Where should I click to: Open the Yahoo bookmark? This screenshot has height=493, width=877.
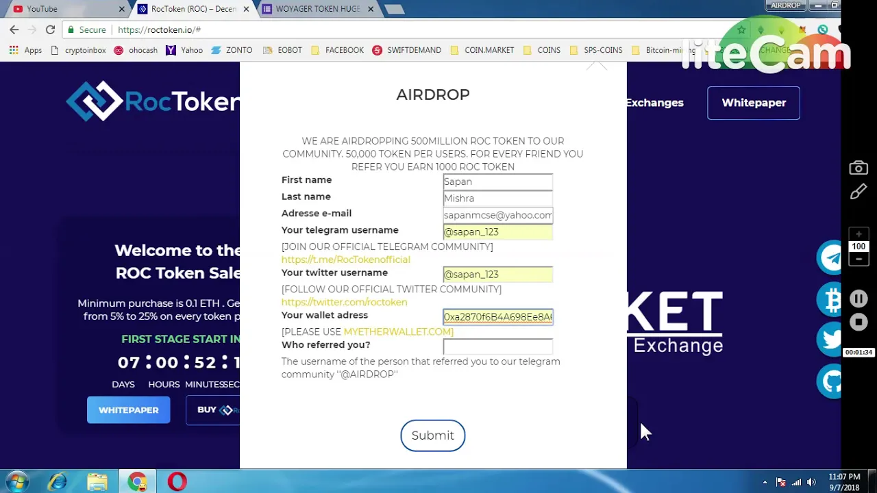coord(184,50)
